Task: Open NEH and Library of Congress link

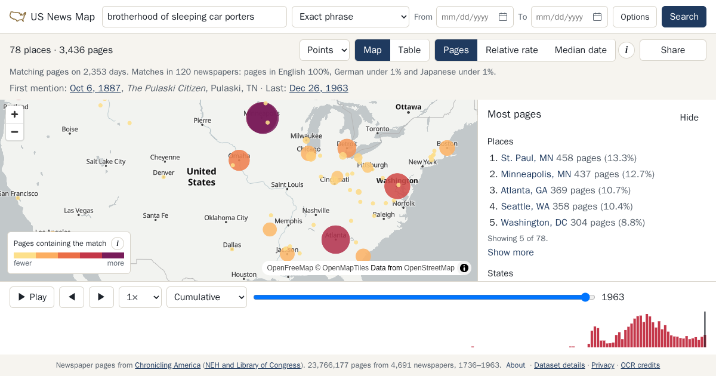Action: click(x=253, y=365)
